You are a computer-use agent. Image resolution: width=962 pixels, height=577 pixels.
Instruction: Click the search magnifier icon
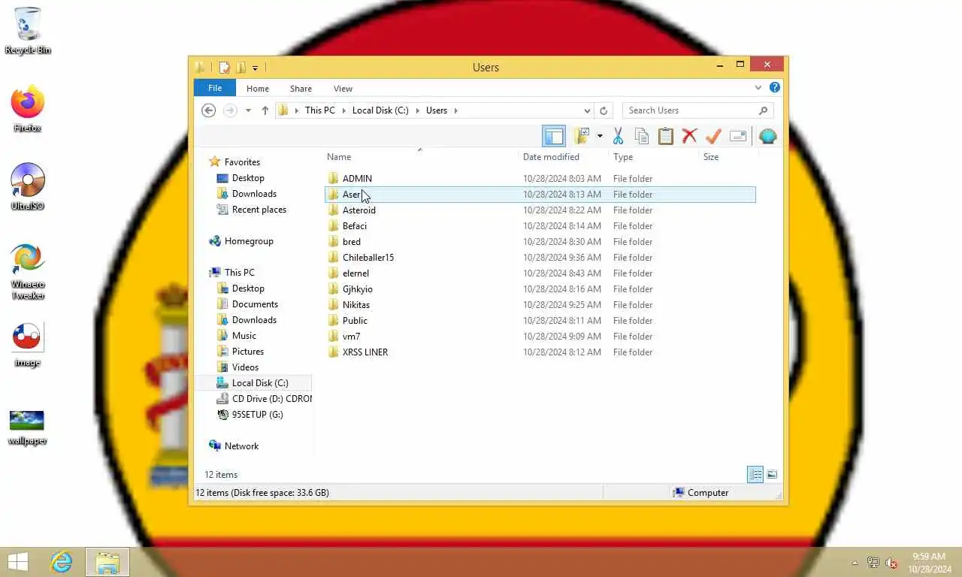764,110
